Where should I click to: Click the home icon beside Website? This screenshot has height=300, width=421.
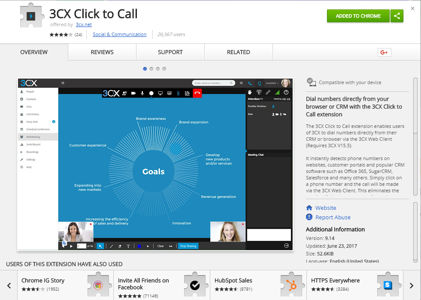pos(309,208)
